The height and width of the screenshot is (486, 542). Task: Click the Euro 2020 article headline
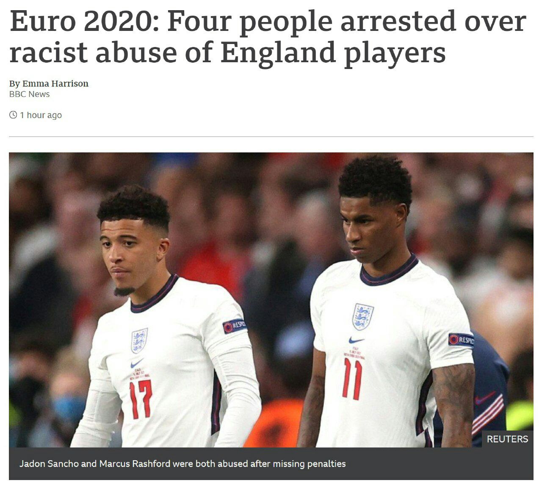[x=268, y=37]
